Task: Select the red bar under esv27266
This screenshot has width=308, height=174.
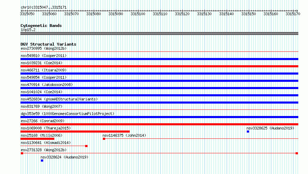Action: click(x=159, y=124)
